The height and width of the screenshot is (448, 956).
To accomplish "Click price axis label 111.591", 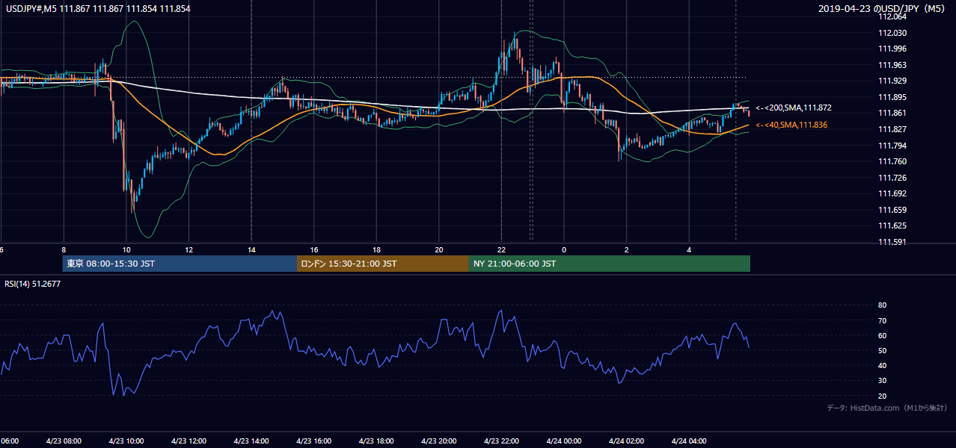I will (x=892, y=242).
